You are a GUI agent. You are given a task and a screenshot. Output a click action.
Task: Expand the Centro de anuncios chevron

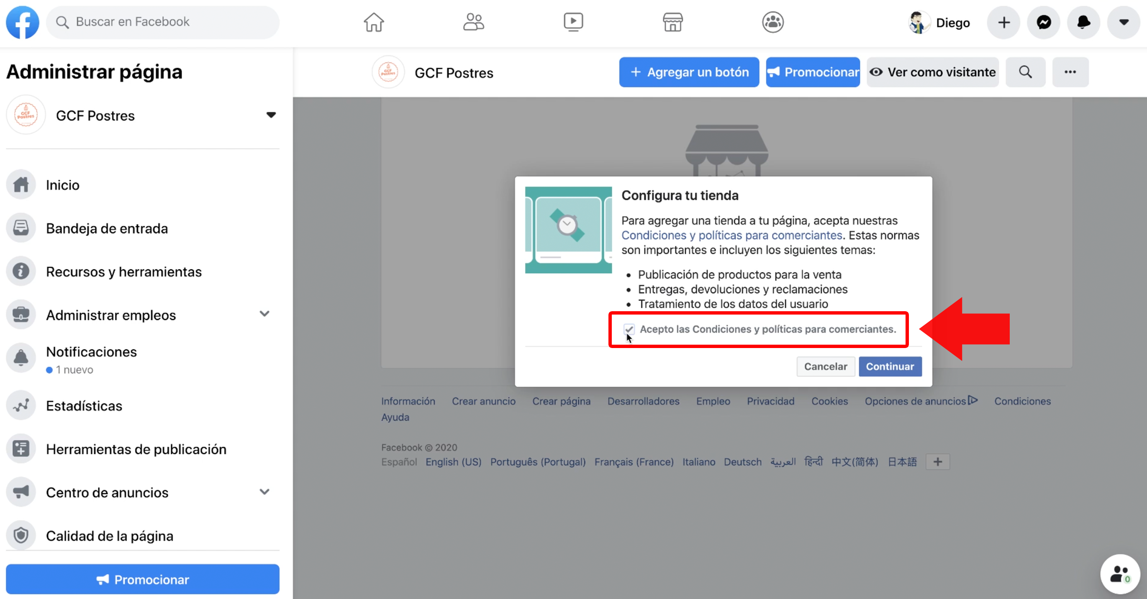[264, 492]
